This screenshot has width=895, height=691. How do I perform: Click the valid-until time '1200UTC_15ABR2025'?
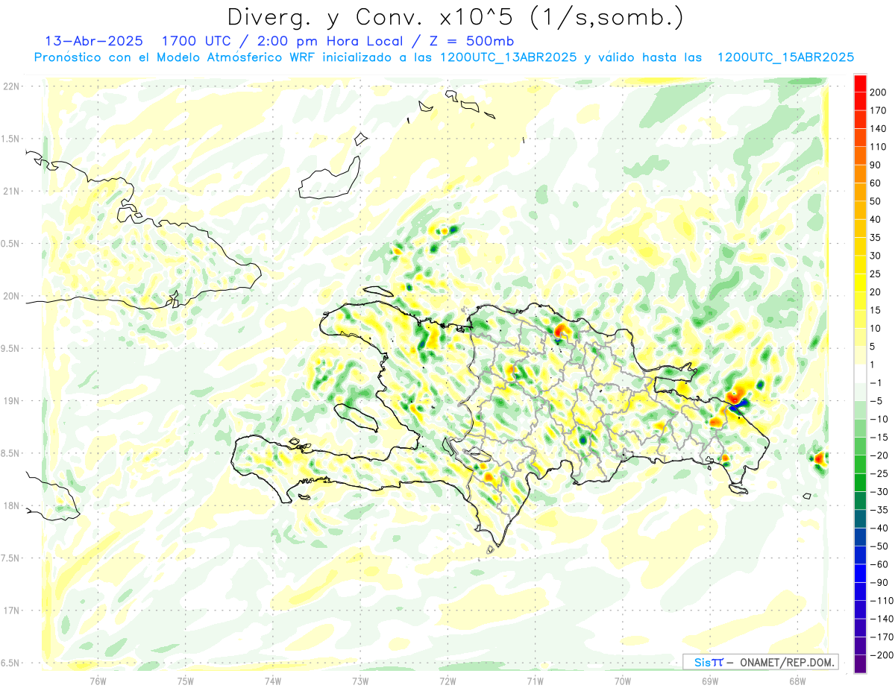tap(785, 57)
